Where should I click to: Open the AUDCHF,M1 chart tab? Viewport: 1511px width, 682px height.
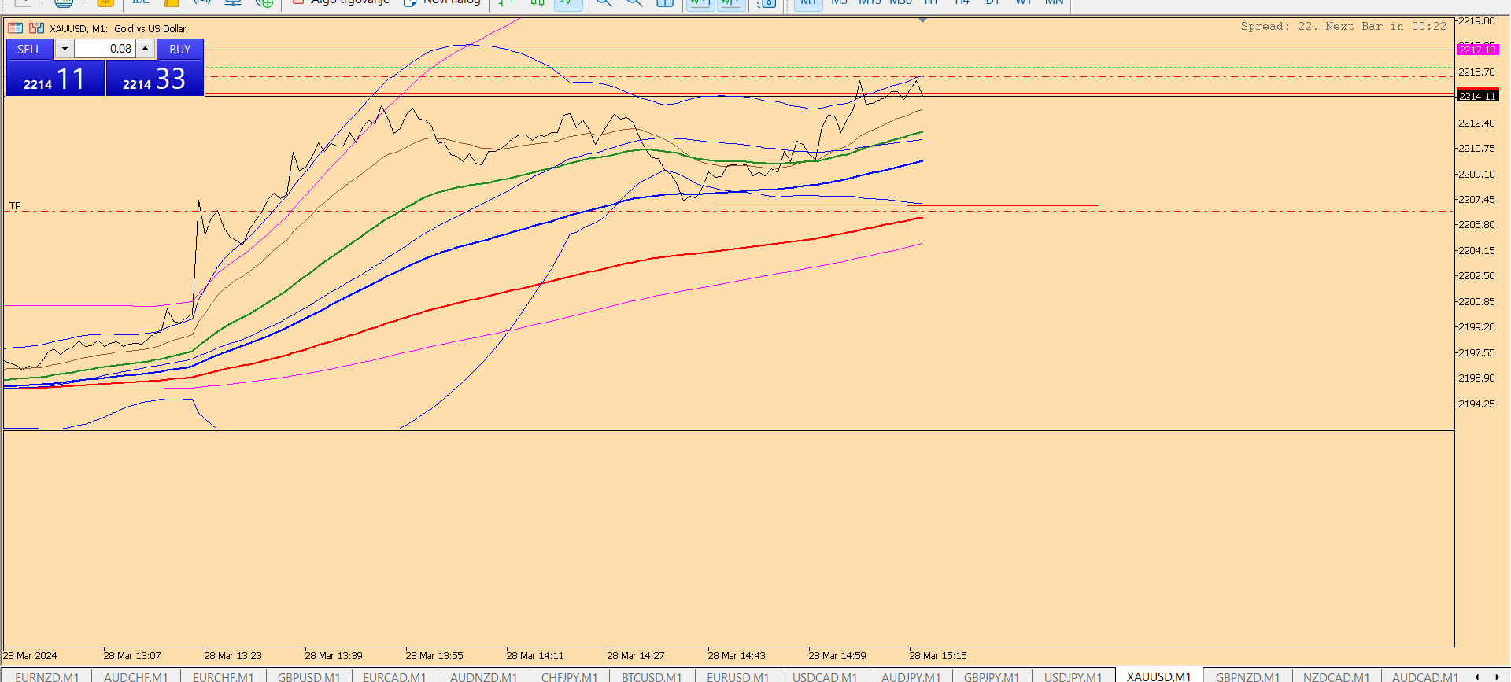(136, 676)
